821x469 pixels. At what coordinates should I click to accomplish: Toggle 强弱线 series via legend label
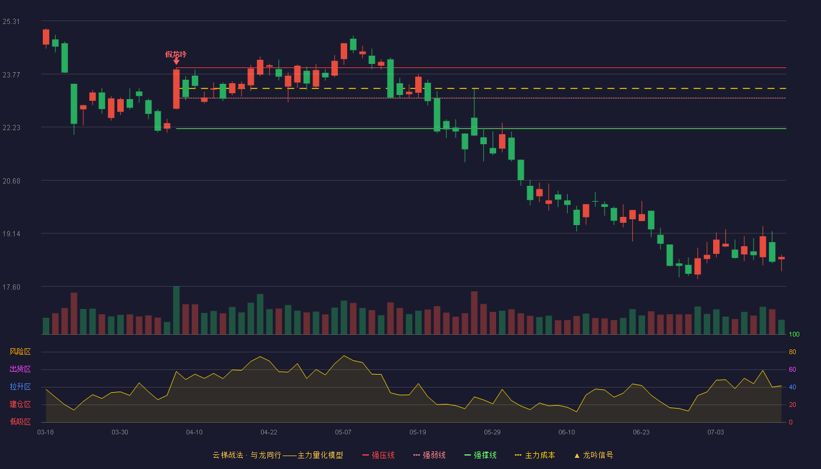435,456
